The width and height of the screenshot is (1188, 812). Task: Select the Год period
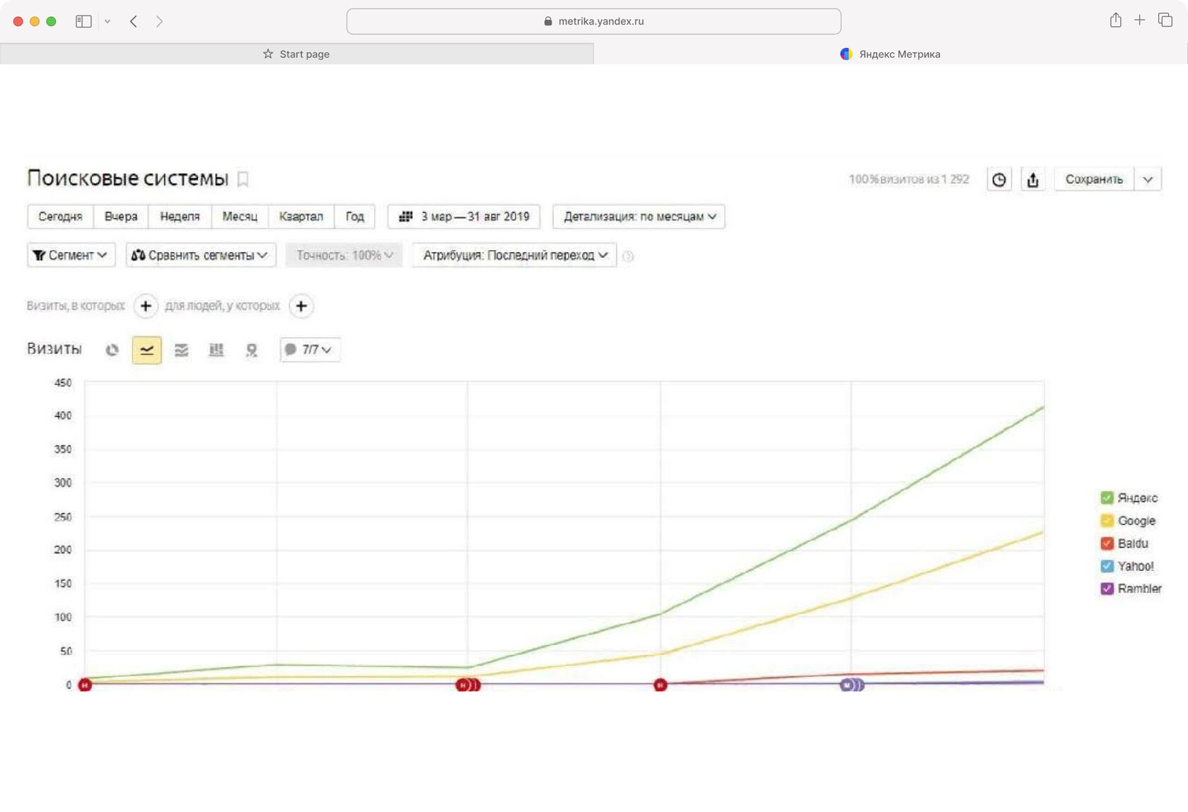(x=354, y=216)
